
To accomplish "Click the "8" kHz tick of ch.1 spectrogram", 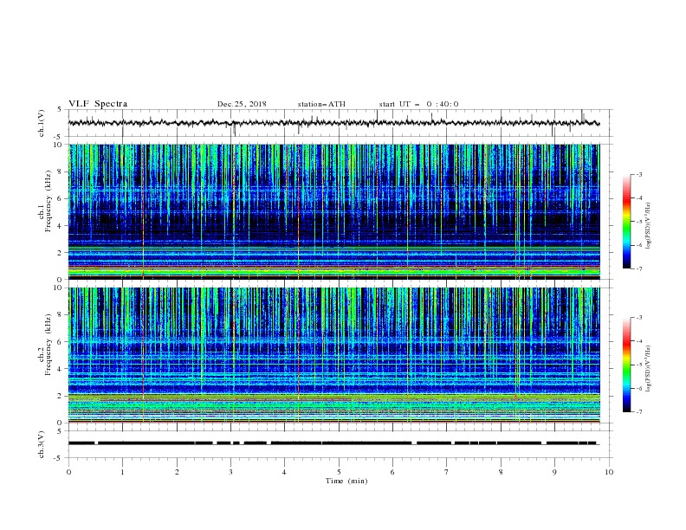I will [60, 171].
